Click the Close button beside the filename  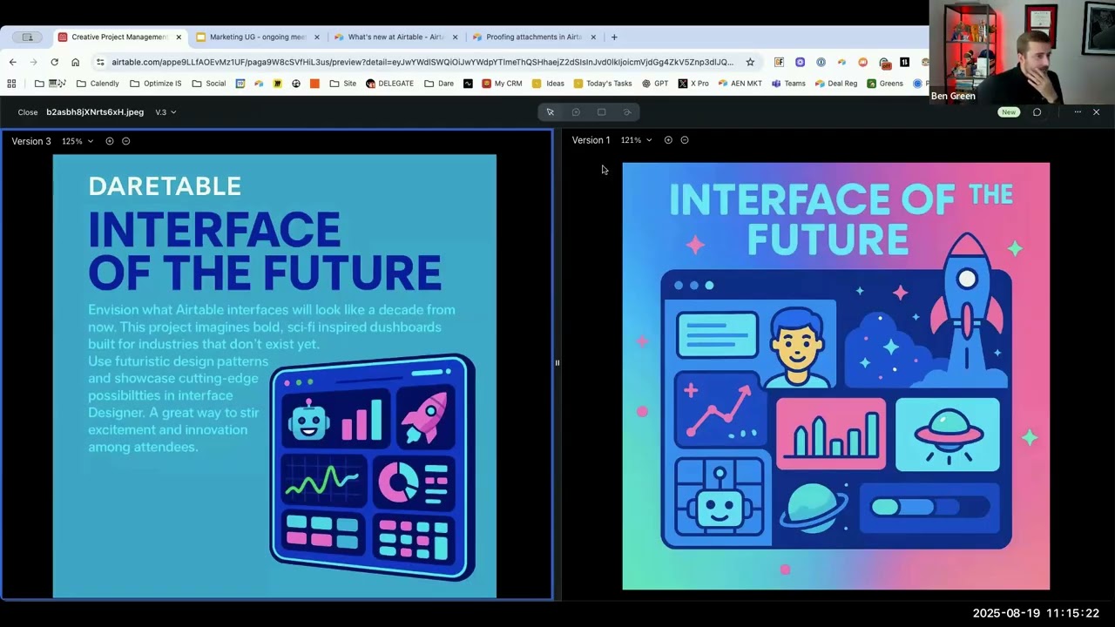coord(28,112)
